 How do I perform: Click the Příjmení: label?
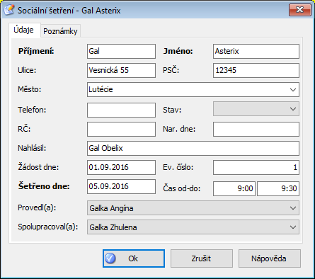(36, 51)
